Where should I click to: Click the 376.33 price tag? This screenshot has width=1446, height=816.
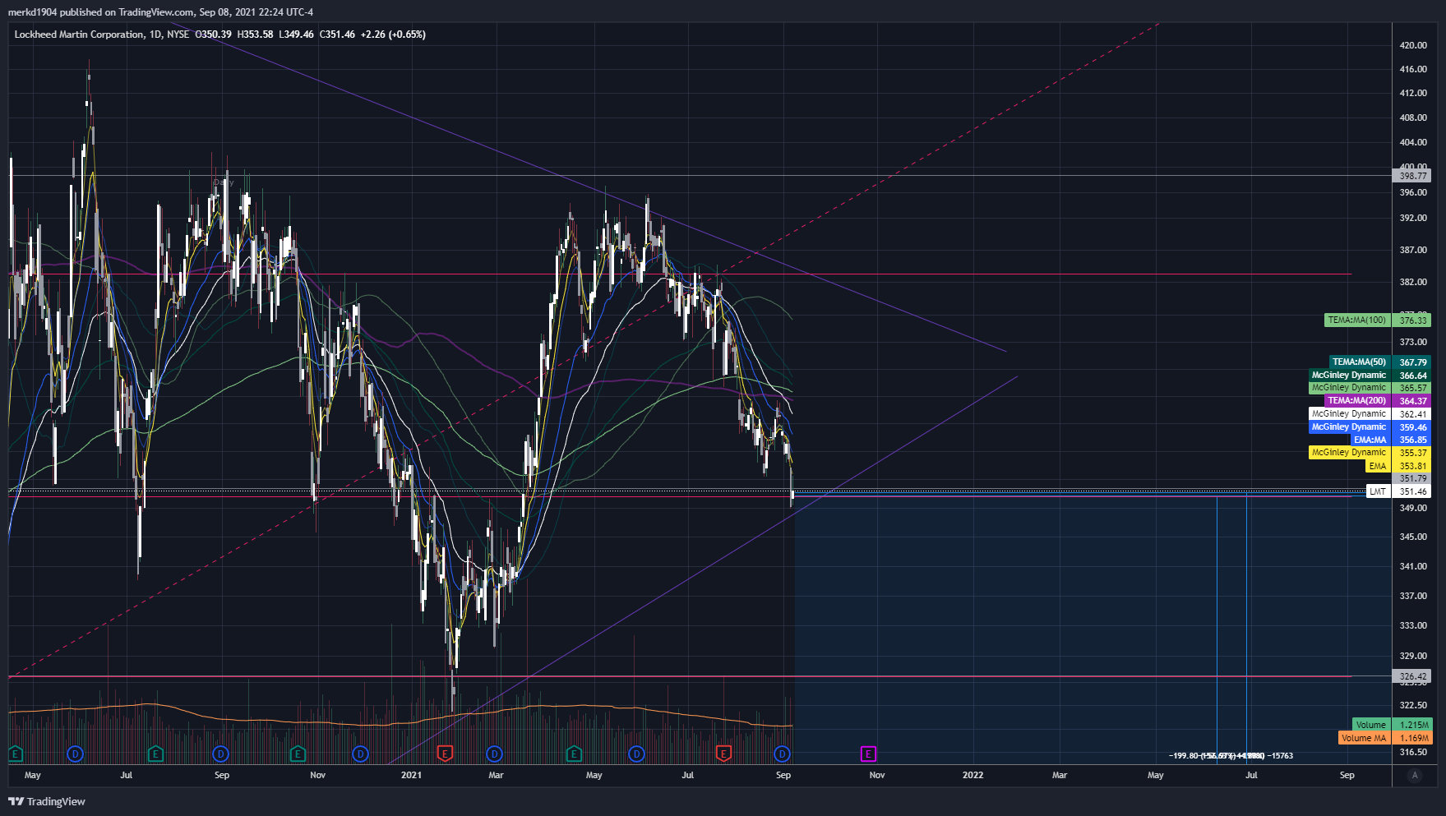[x=1413, y=320]
